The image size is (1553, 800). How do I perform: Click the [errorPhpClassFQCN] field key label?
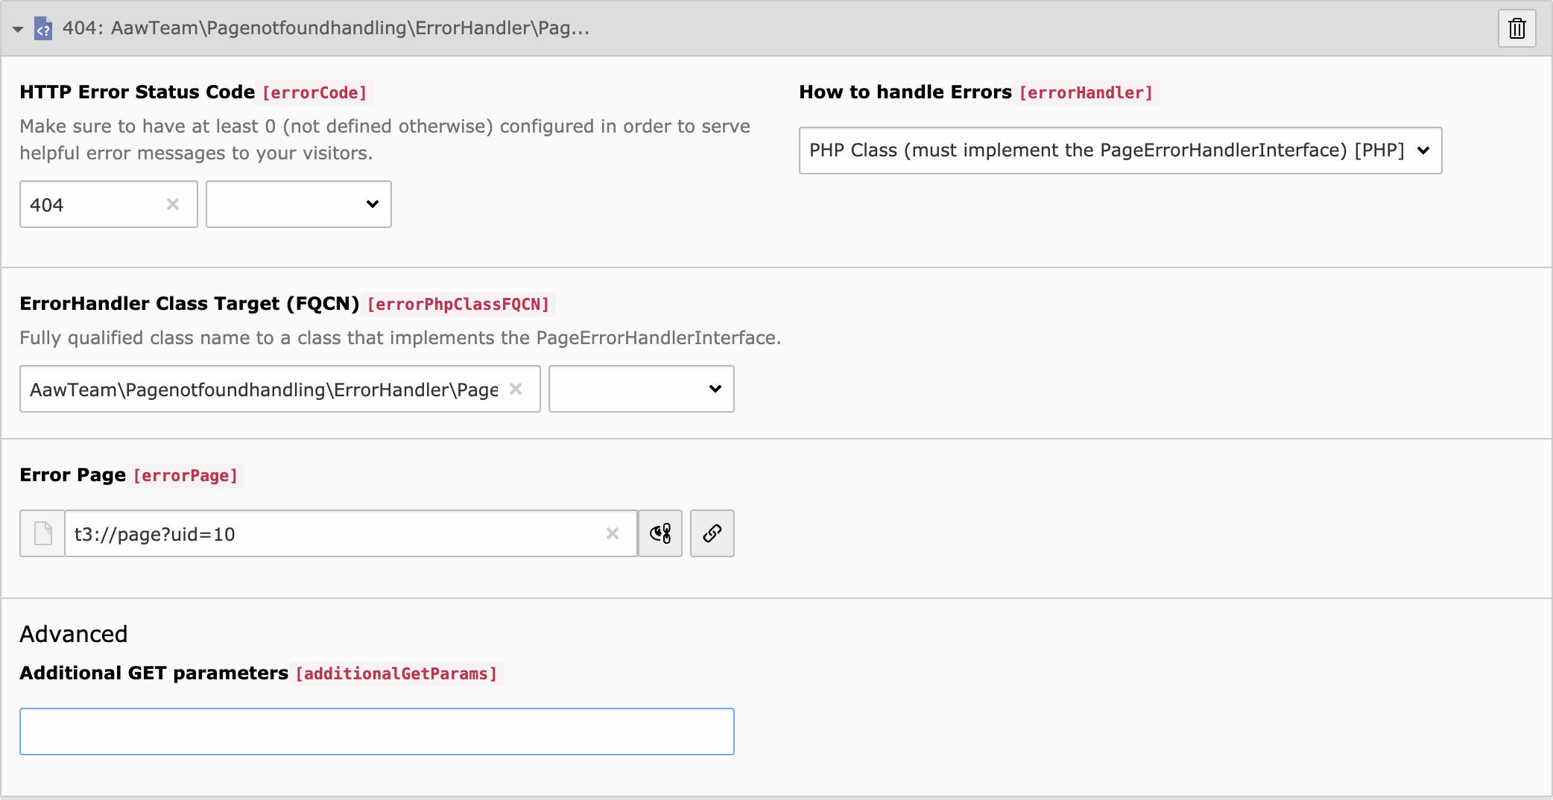coord(458,305)
